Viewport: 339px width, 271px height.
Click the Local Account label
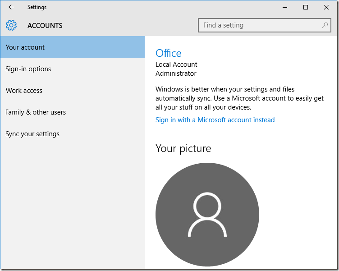pos(176,64)
